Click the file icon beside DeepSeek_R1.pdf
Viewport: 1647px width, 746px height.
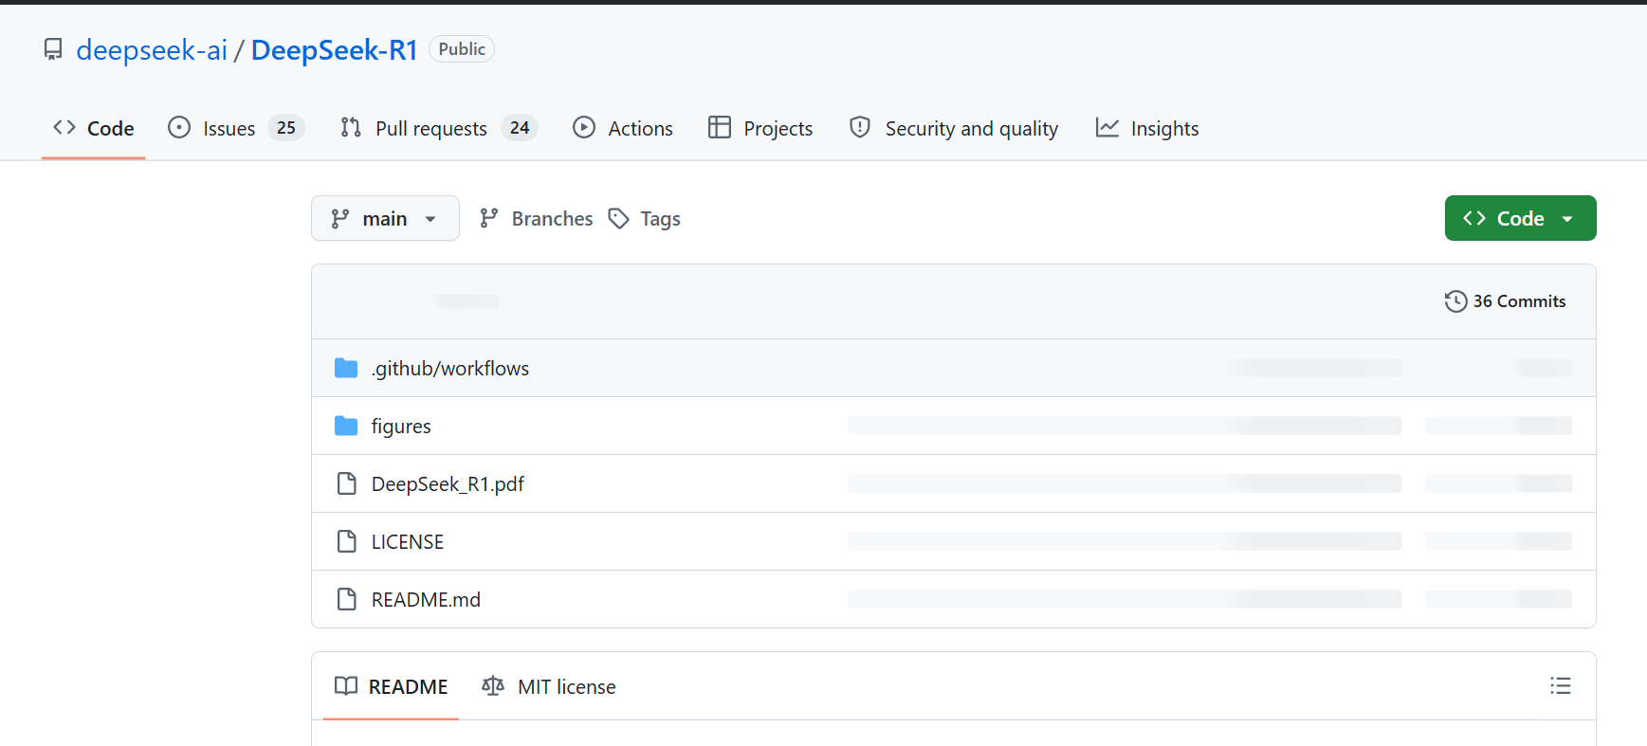[x=347, y=483]
